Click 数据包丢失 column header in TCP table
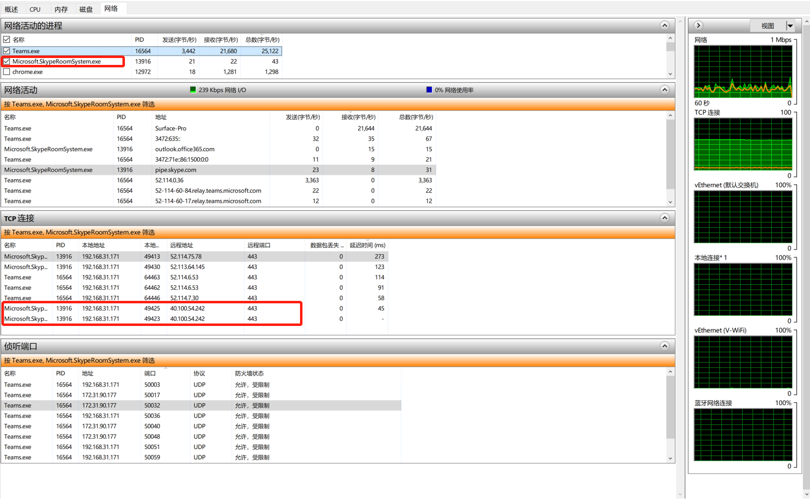Viewport: 810px width, 499px height. [327, 245]
